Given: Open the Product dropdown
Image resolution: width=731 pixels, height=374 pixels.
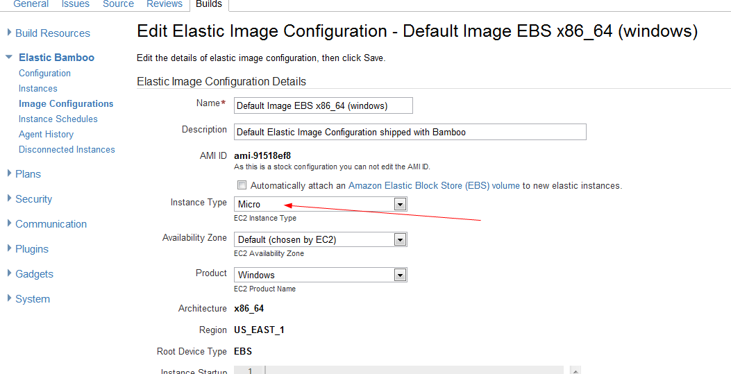Looking at the screenshot, I should point(399,275).
